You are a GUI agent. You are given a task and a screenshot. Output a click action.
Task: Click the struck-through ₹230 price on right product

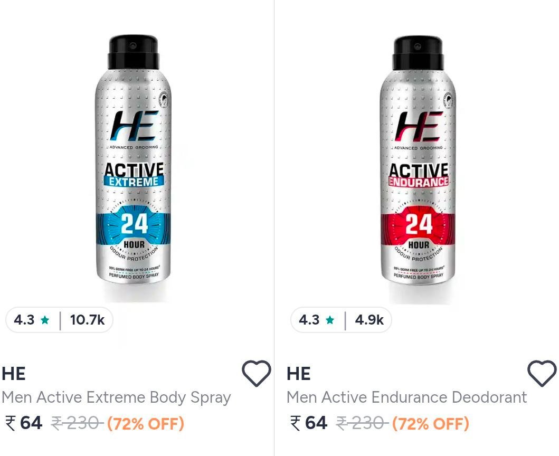pos(362,424)
